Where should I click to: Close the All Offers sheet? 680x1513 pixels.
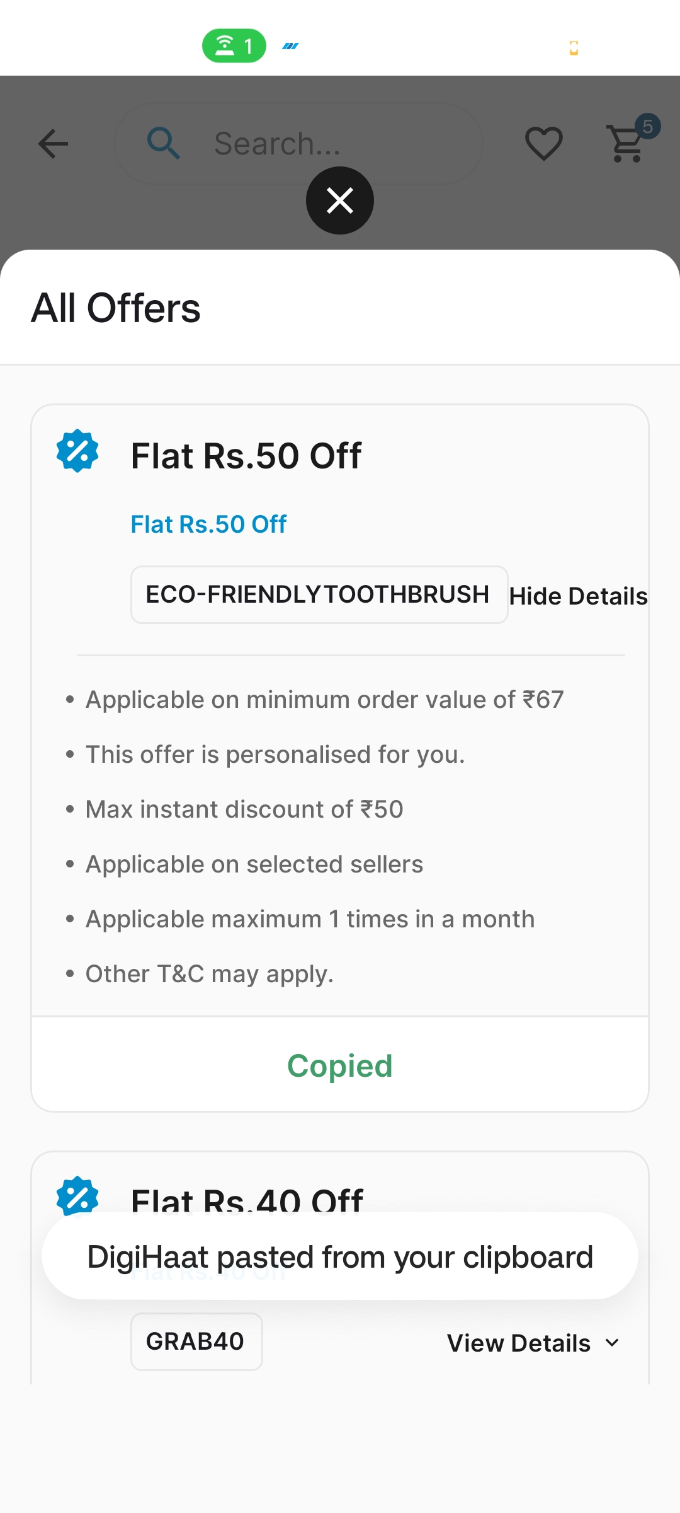pyautogui.click(x=340, y=200)
